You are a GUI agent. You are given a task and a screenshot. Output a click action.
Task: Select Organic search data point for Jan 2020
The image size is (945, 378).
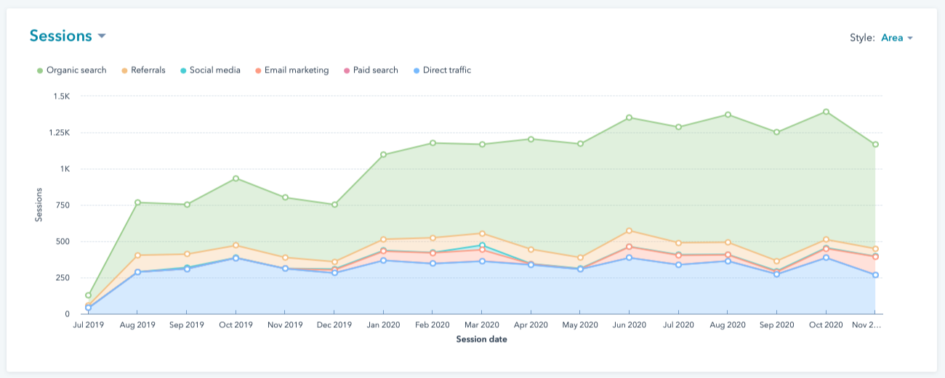382,155
